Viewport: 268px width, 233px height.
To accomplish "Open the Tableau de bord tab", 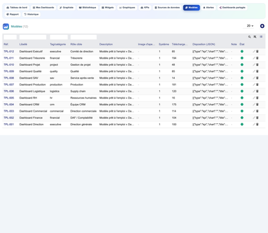I will pyautogui.click(x=17, y=8).
